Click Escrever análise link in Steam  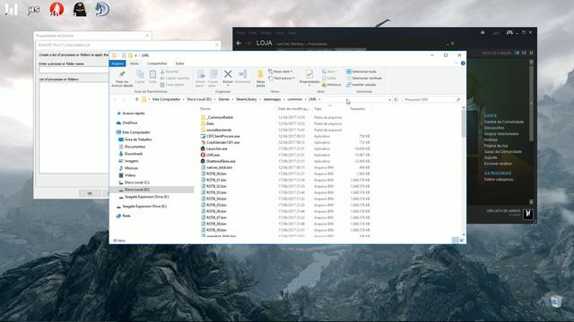[498, 163]
